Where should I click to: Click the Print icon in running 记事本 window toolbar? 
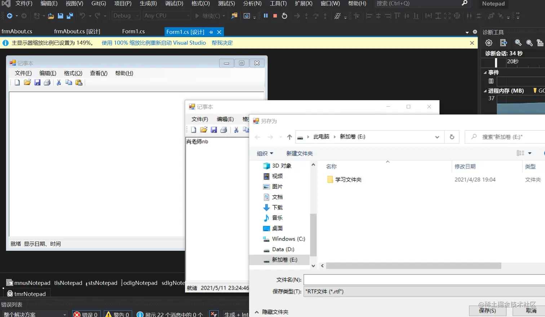224,130
